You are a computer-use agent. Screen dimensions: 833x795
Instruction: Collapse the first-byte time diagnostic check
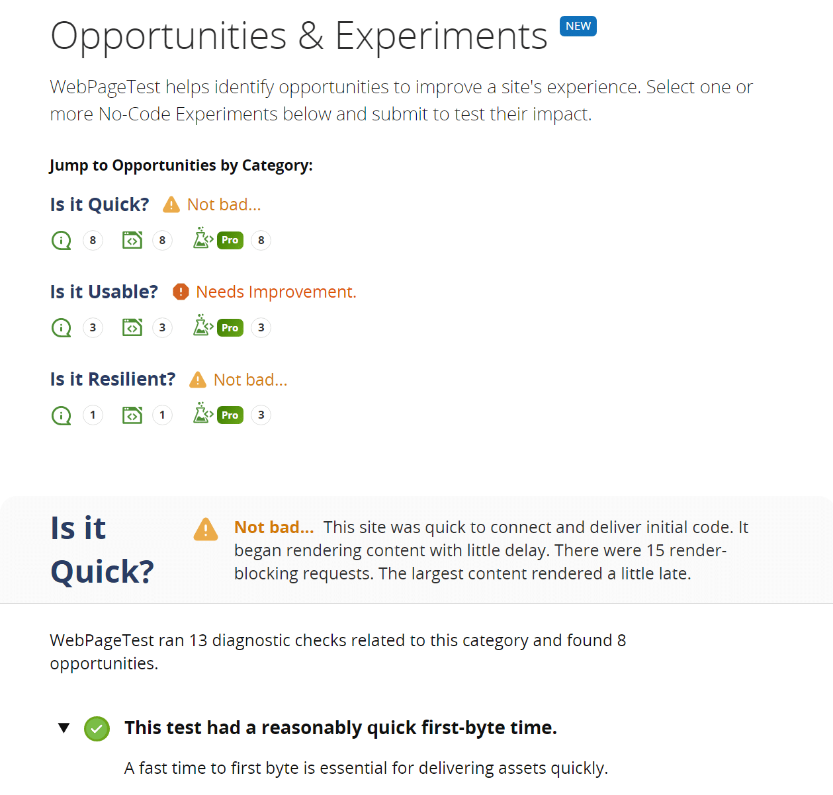click(x=64, y=726)
